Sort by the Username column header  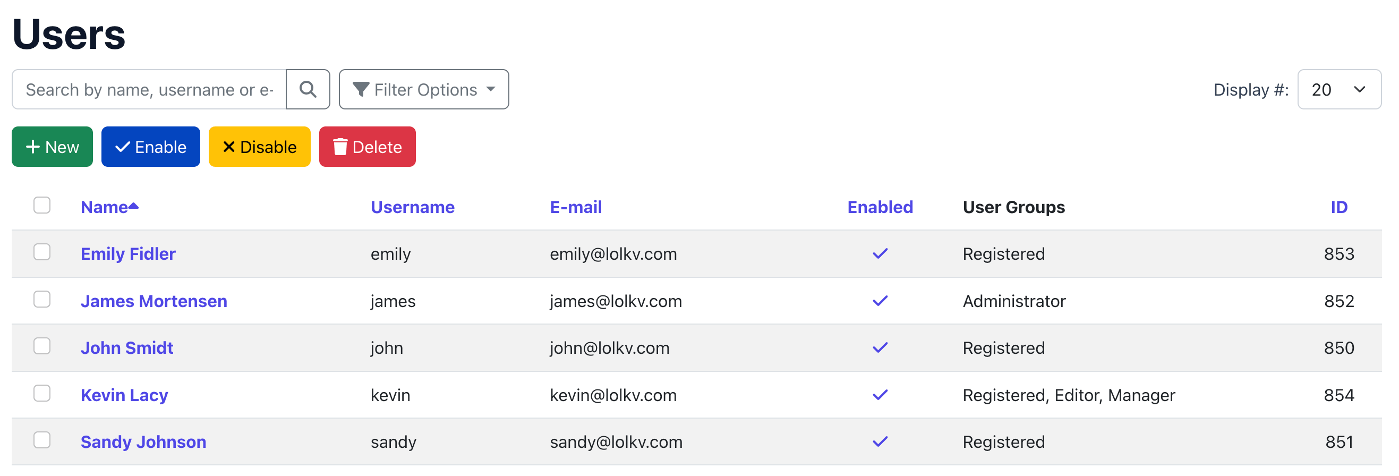click(x=413, y=207)
